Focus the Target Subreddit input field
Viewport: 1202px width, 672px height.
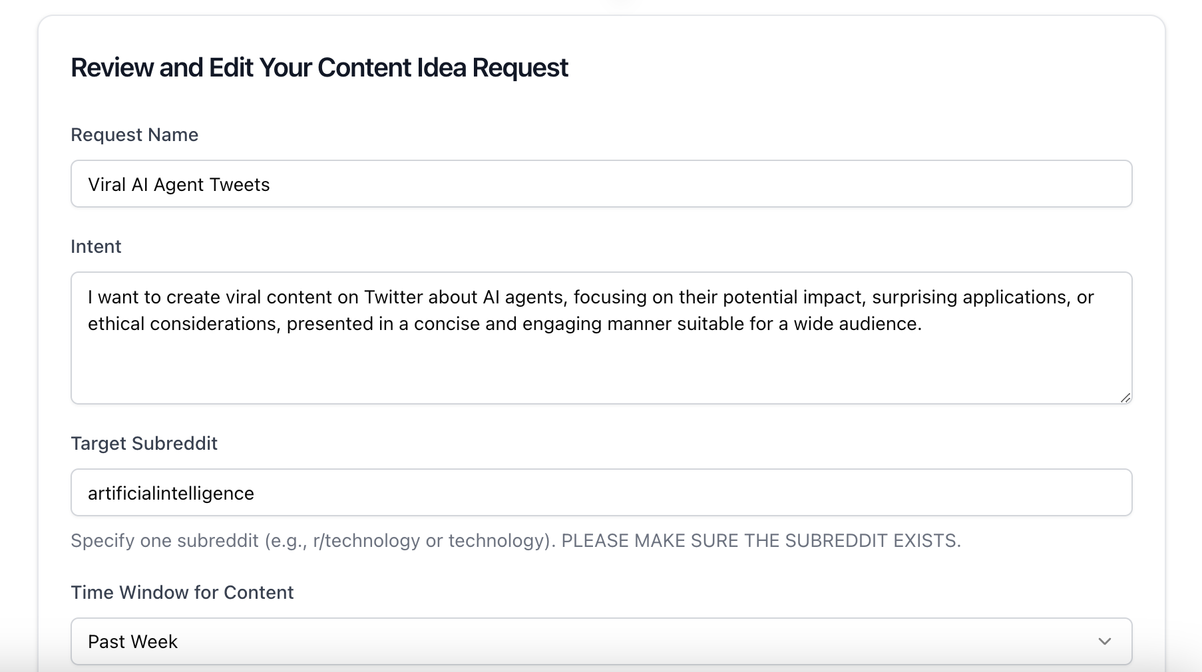pyautogui.click(x=600, y=493)
